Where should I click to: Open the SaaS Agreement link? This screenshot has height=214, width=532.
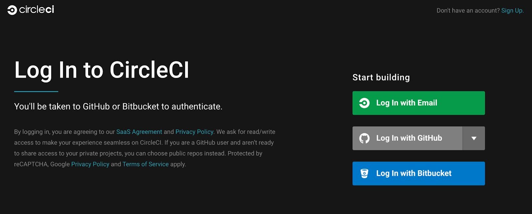click(139, 132)
